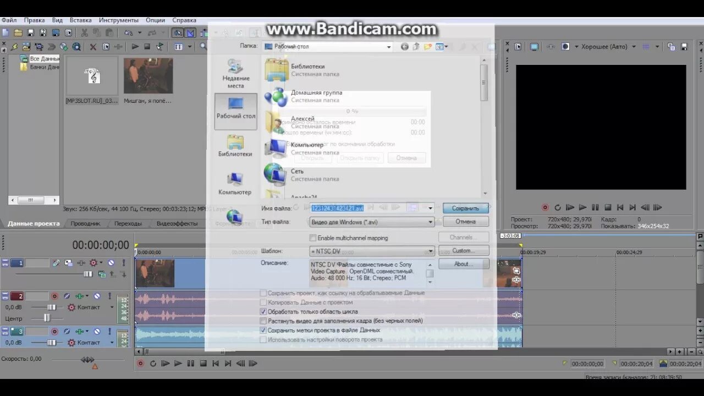Click the 'Custom...' button

[x=463, y=251]
